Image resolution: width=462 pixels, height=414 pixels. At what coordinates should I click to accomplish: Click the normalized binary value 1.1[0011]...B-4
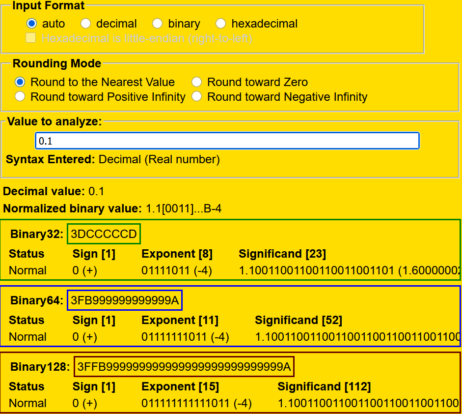pos(184,208)
